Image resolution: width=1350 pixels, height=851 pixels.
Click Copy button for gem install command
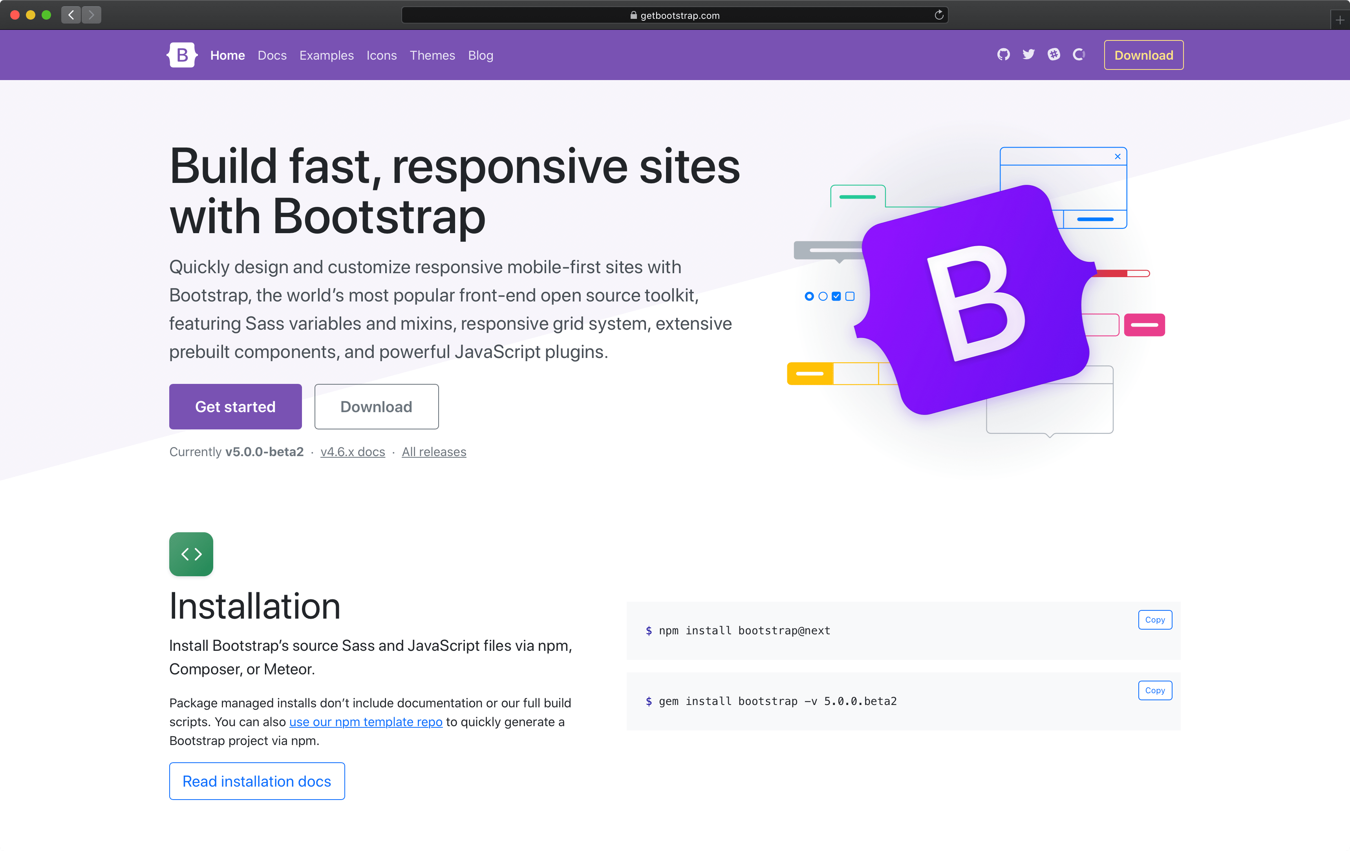tap(1155, 690)
